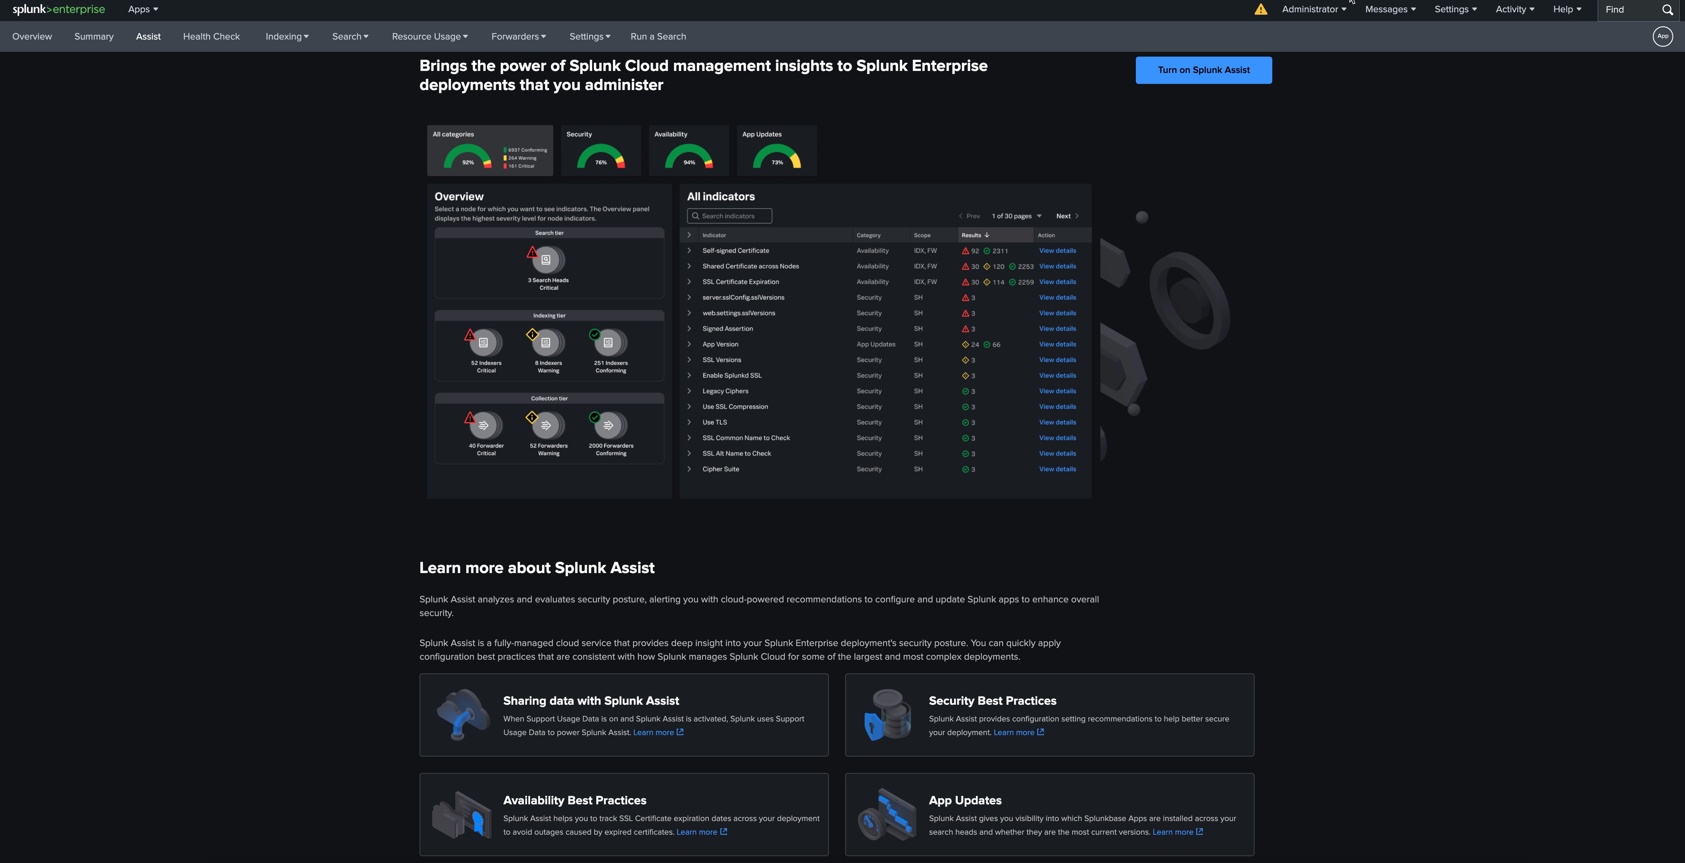Click the text 'Enable Splunkd SSL'
The width and height of the screenshot is (1685, 863).
tap(732, 376)
